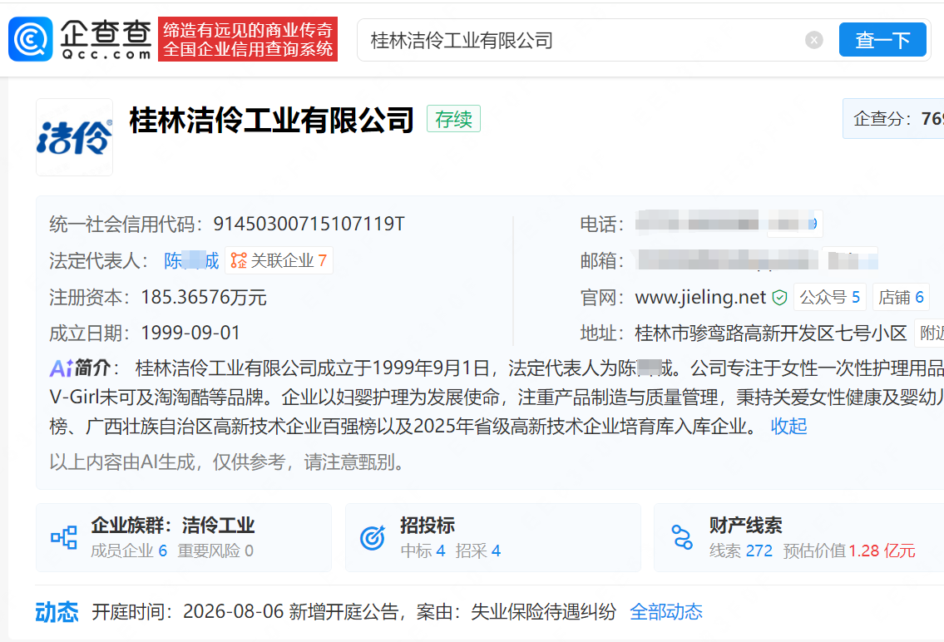Collapse the AI intro with 收起
Screen dimensions: 944x642
pos(788,427)
